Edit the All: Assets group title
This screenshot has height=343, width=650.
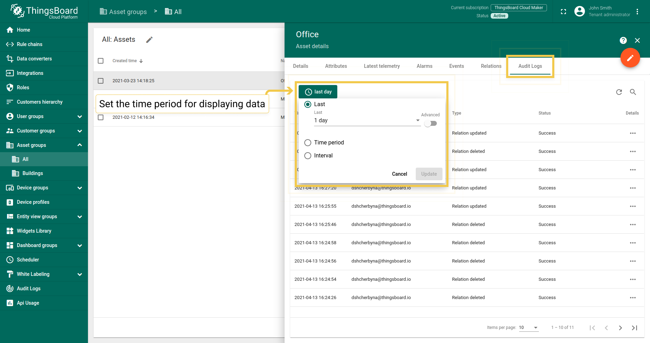point(149,40)
